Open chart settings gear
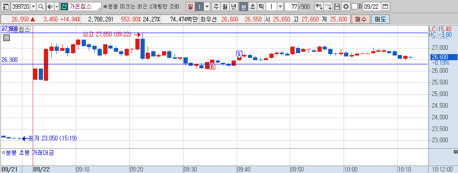The width and height of the screenshot is (458, 173). click(346, 6)
